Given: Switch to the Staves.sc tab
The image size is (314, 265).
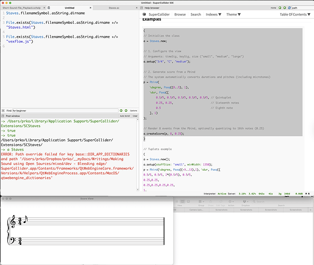Looking at the screenshot, I should click(114, 8).
